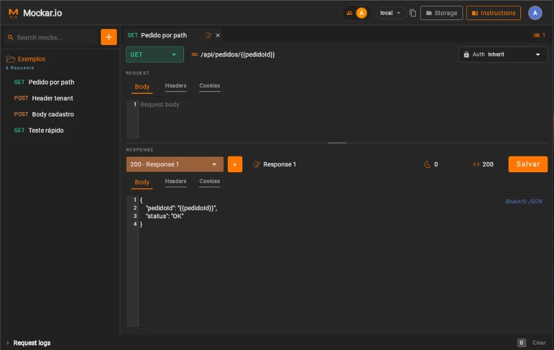This screenshot has width=554, height=350.
Task: Click the Response 1 name field
Action: pyautogui.click(x=333, y=164)
